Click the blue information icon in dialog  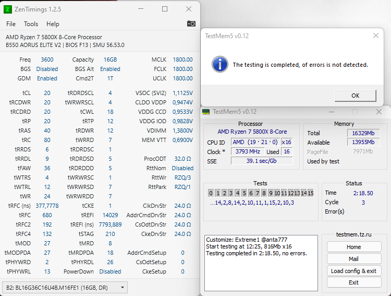(219, 64)
